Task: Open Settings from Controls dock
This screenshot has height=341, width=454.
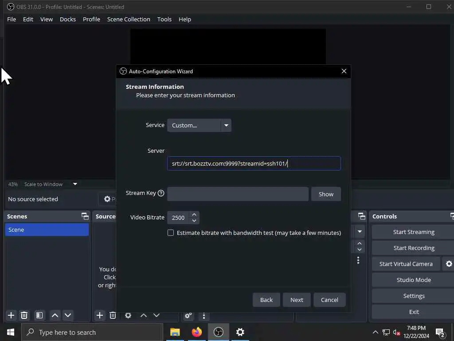Action: [414, 296]
